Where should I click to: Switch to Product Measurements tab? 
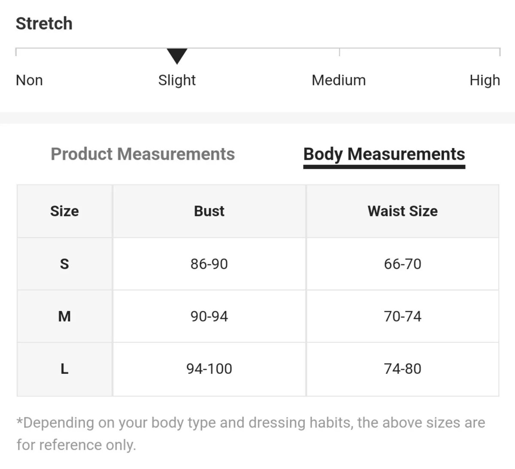pyautogui.click(x=143, y=154)
